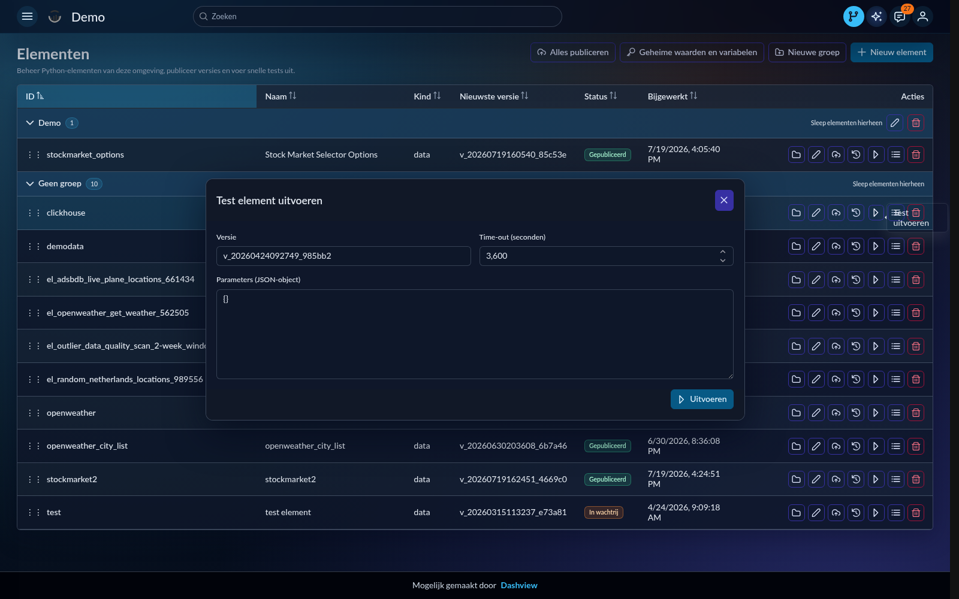Click version v_20260719160540_85c53e text
Screen dimensions: 959x599
coord(513,155)
